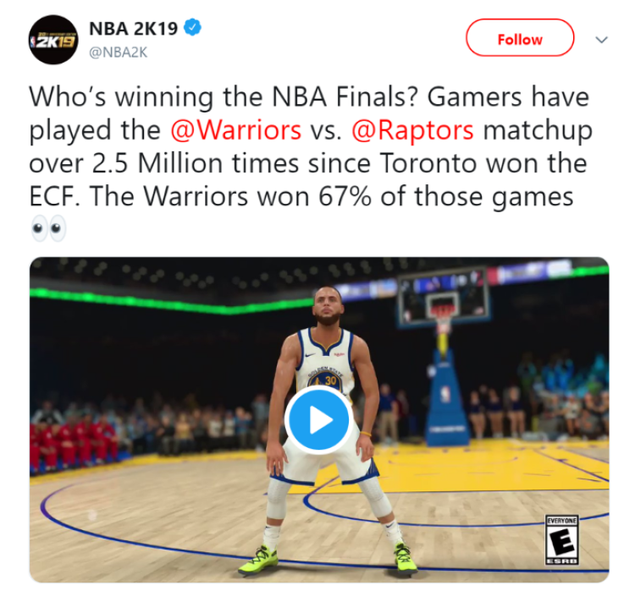Image resolution: width=635 pixels, height=591 pixels.
Task: Click the ESRB Everyone rating logo
Action: tap(561, 540)
